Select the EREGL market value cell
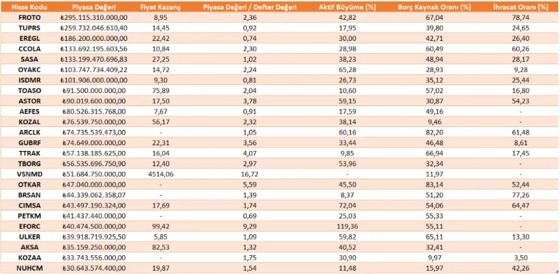560x274 pixels. click(93, 38)
